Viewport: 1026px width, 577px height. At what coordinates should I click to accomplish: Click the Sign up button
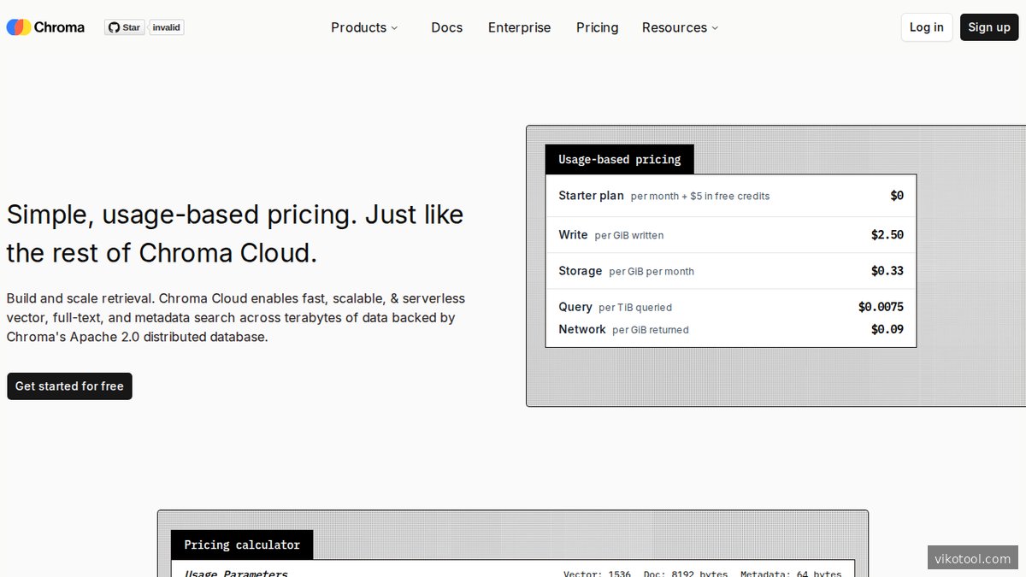[989, 26]
